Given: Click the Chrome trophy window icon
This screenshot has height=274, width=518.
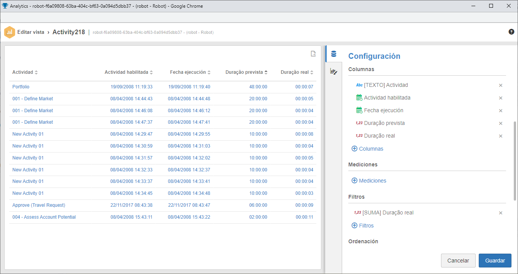Looking at the screenshot, I should pos(5,6).
